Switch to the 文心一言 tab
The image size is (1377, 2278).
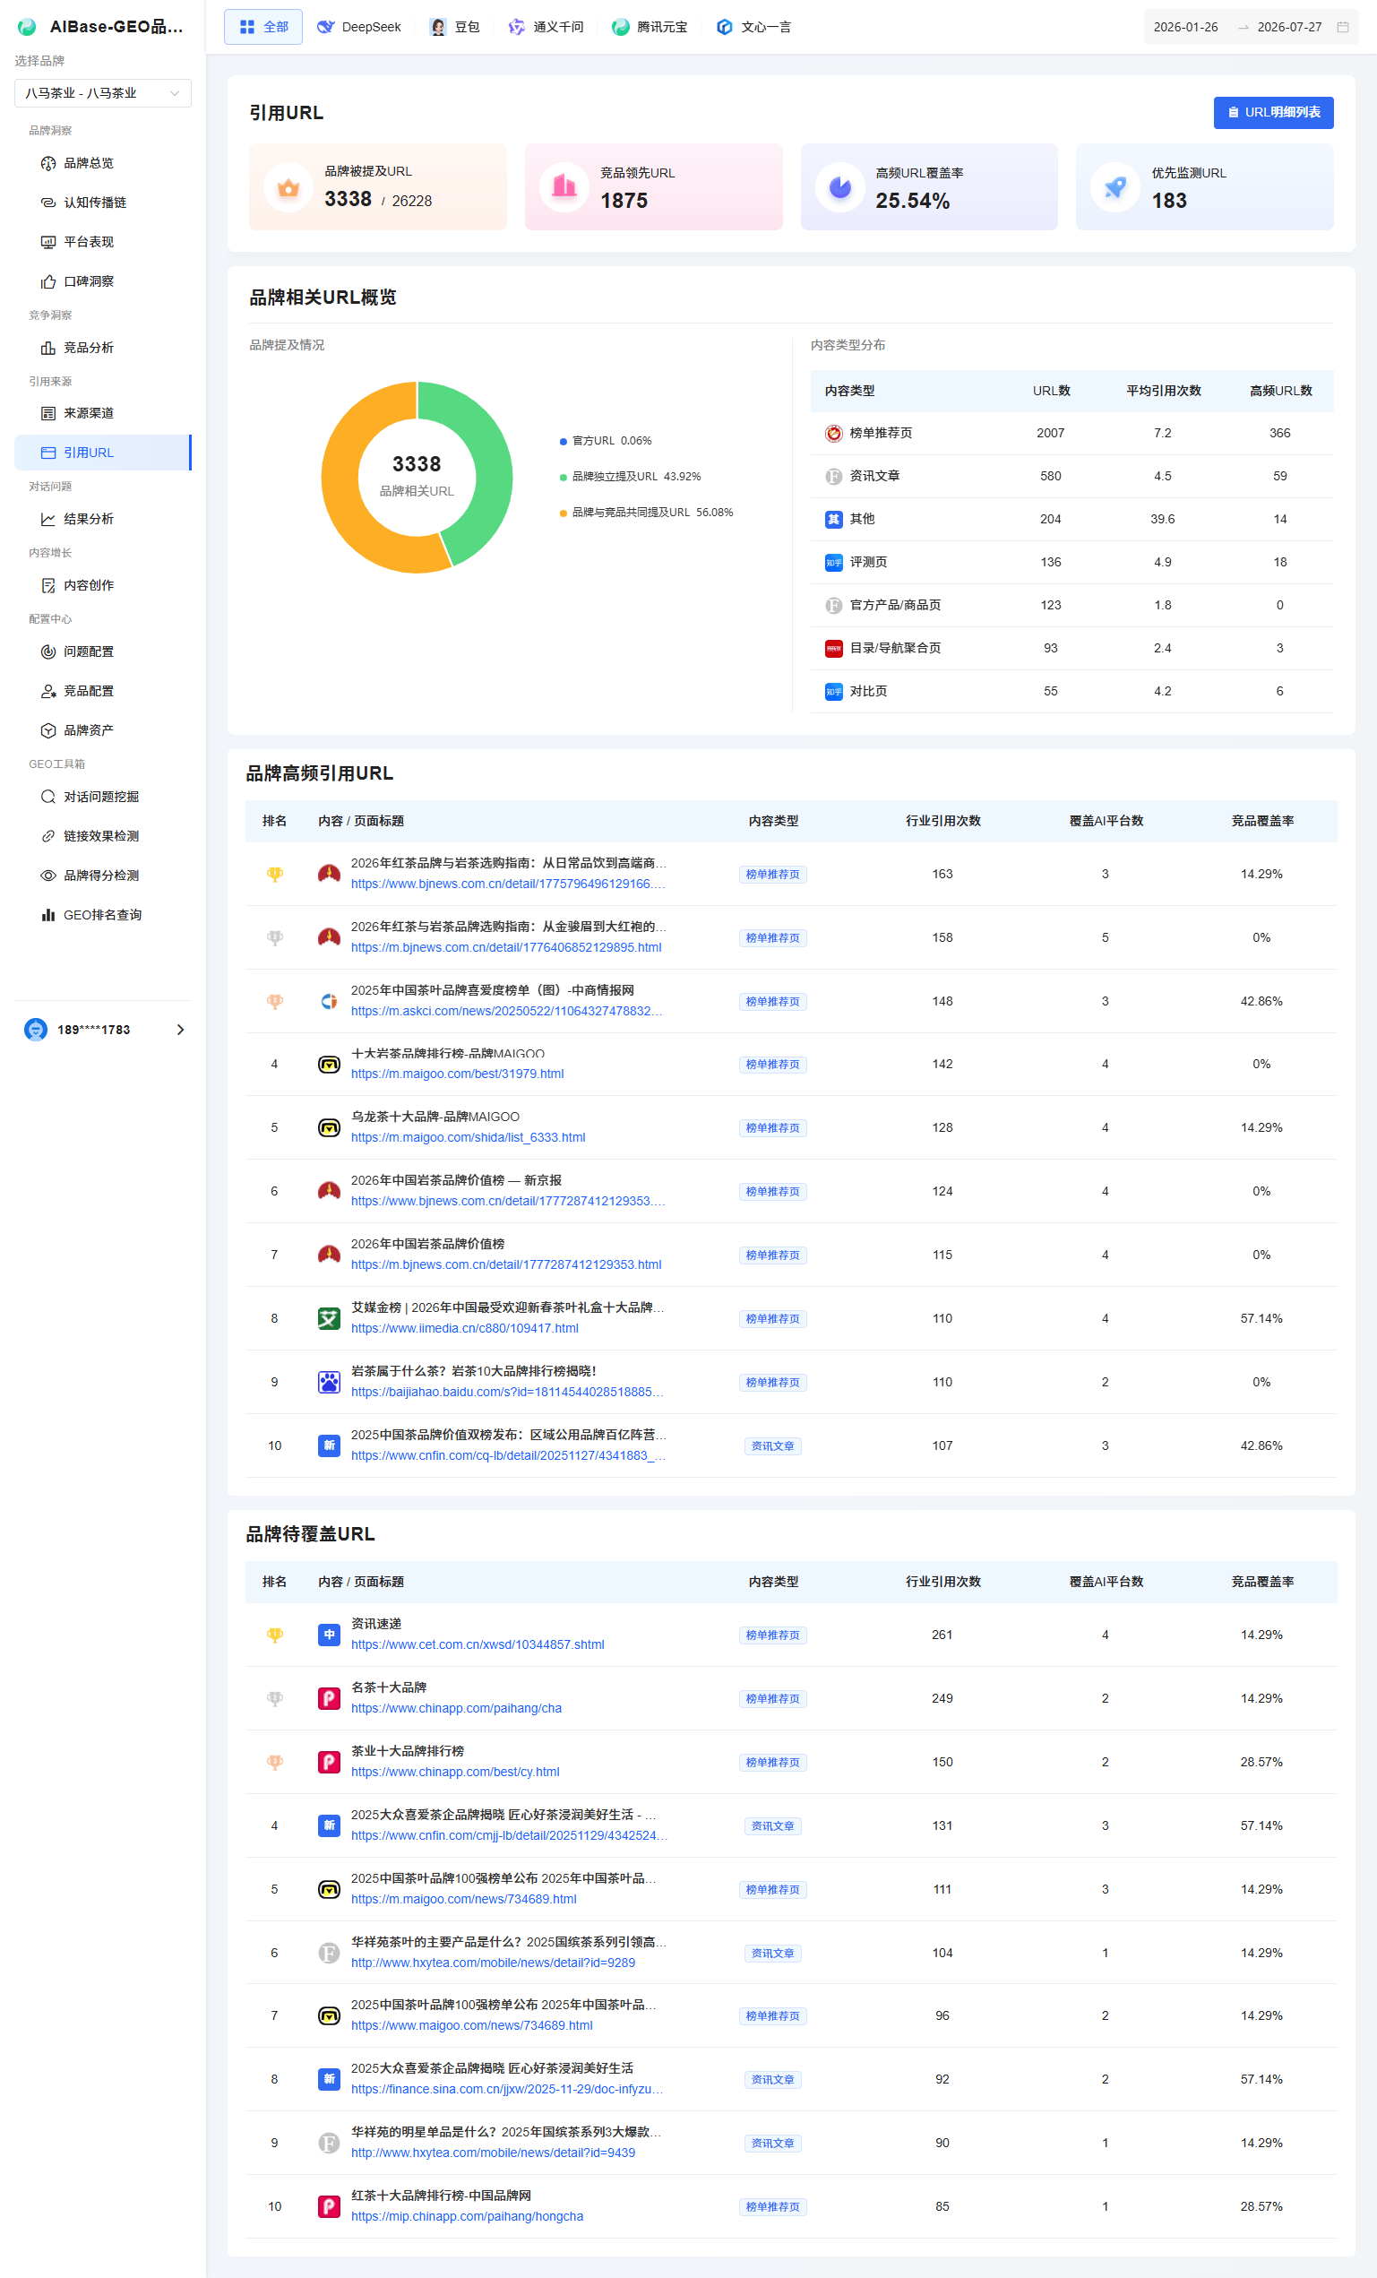click(x=754, y=27)
